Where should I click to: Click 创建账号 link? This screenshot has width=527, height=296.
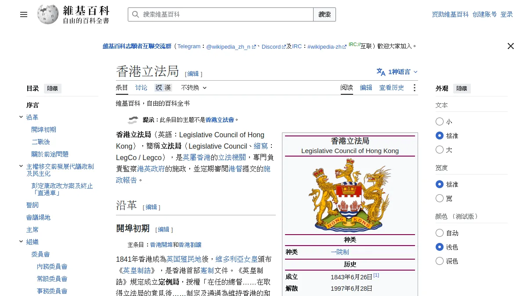pos(485,14)
